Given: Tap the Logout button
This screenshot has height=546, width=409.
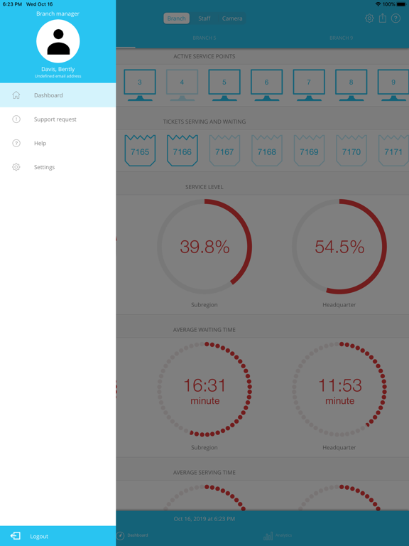Looking at the screenshot, I should click(x=58, y=536).
